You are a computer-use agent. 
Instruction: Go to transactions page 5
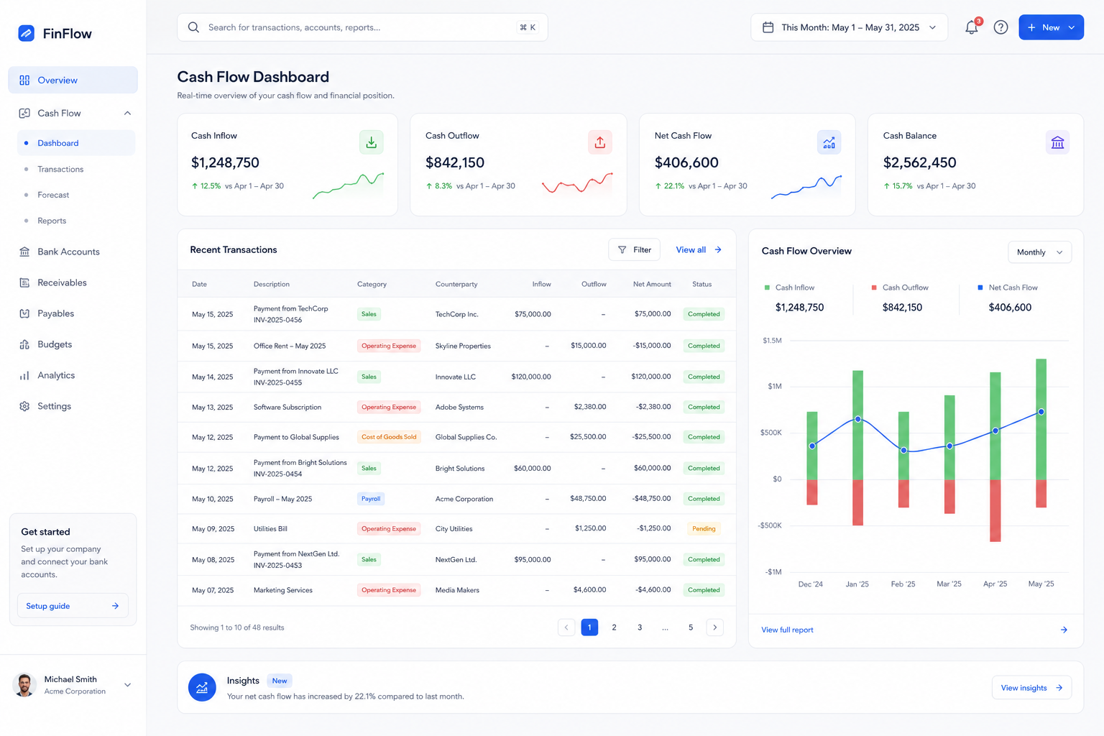click(691, 627)
